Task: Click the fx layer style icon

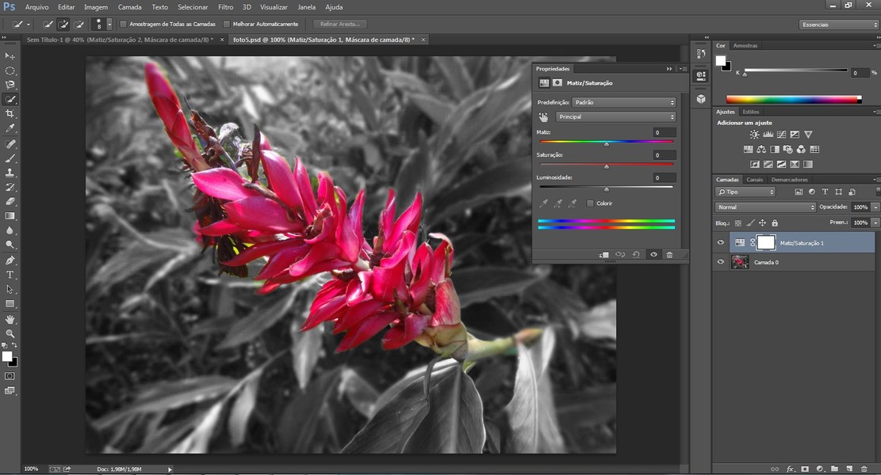Action: click(x=790, y=469)
